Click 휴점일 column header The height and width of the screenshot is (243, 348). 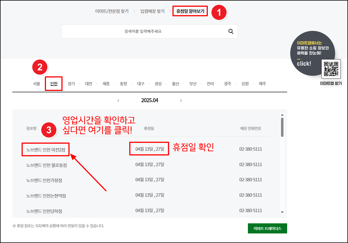tap(149, 129)
